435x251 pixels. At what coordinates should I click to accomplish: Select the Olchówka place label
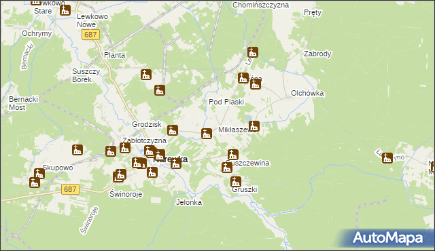click(307, 93)
